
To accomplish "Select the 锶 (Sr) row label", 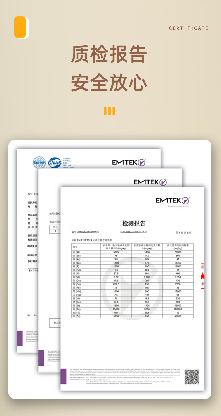I will pos(76,306).
